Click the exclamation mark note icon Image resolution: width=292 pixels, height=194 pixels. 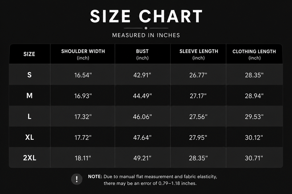point(77,179)
